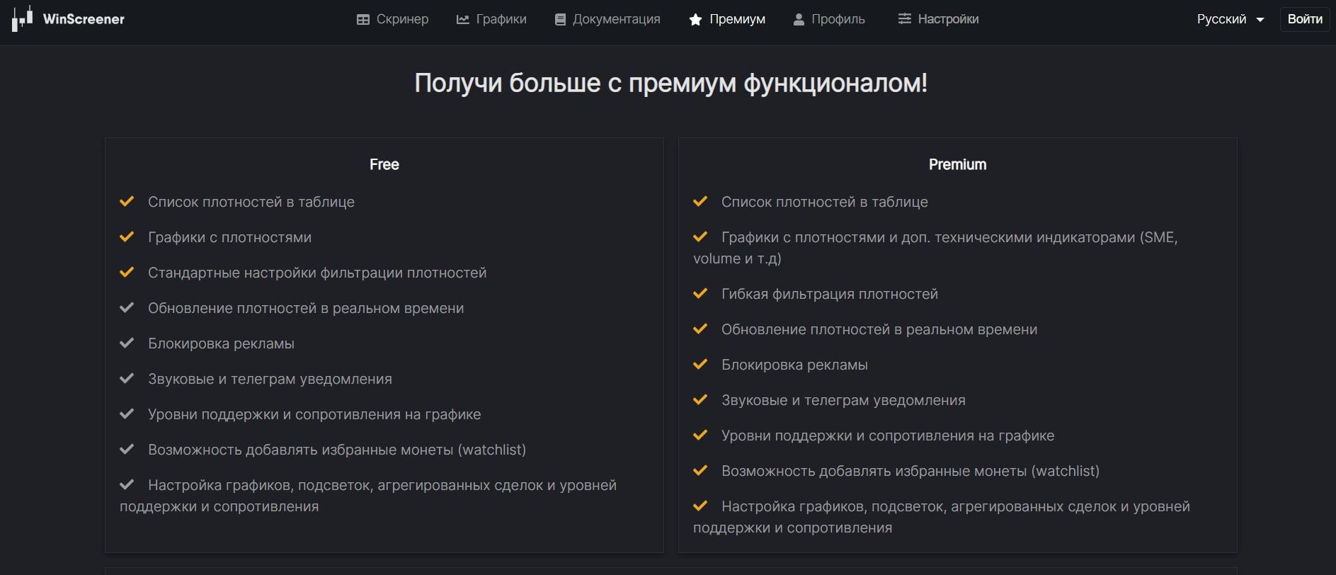Click the Free grey checkmark beside watchlist
The height and width of the screenshot is (575, 1336).
(127, 450)
